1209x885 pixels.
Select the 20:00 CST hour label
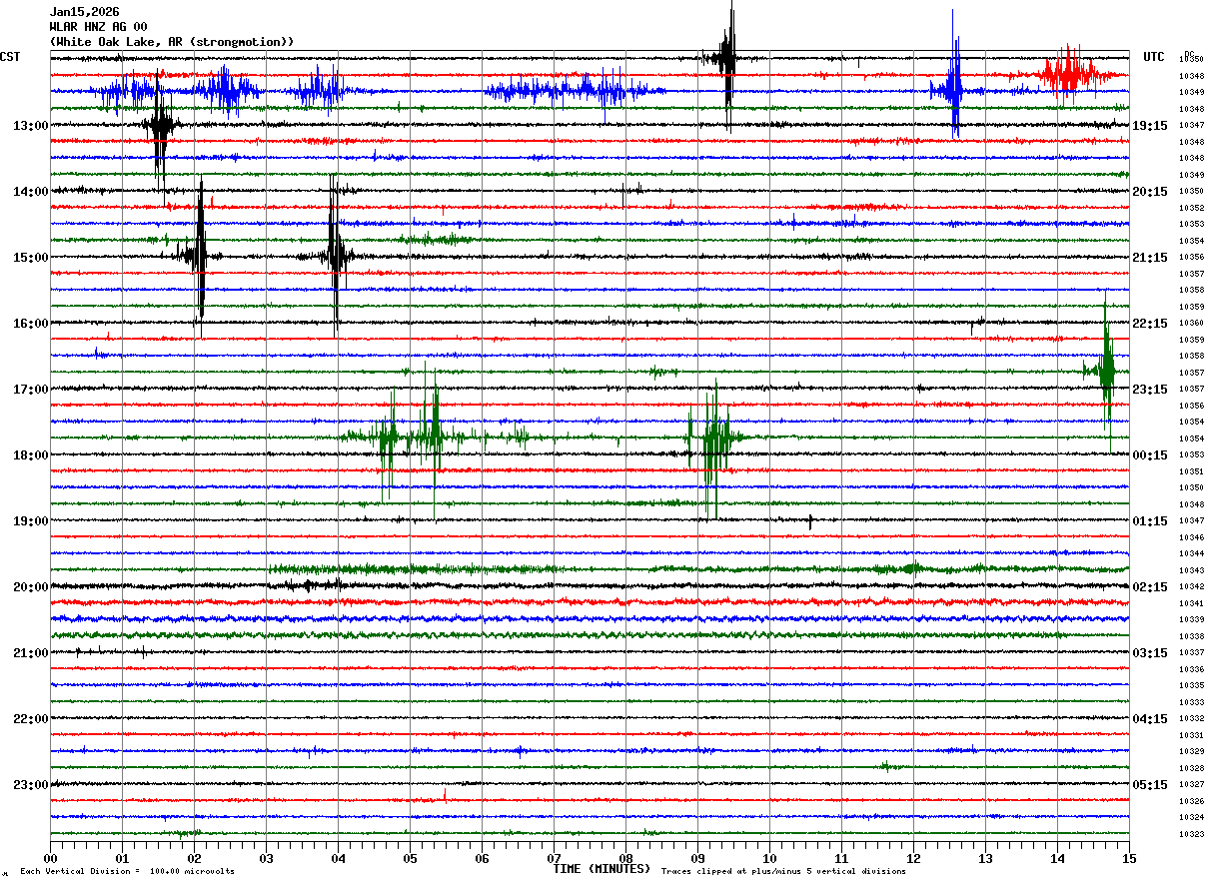pos(30,587)
